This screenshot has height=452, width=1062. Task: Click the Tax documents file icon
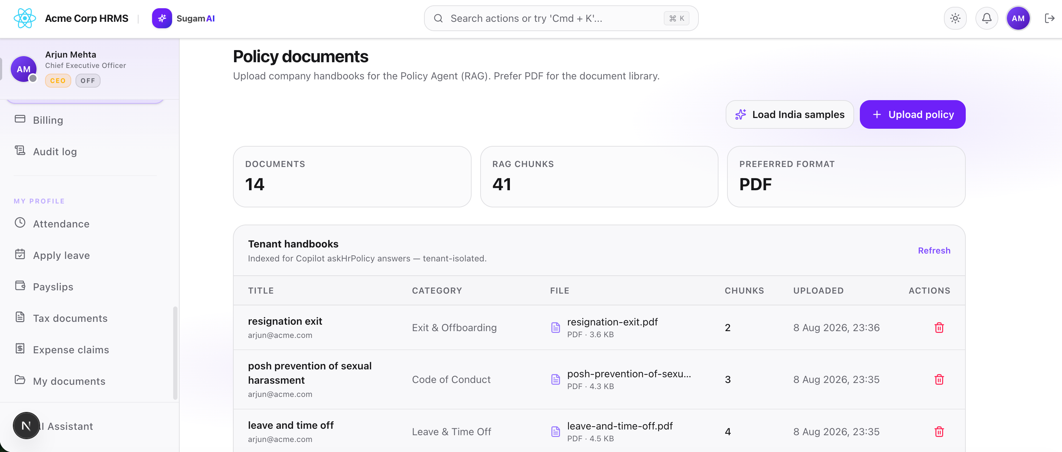pyautogui.click(x=20, y=317)
